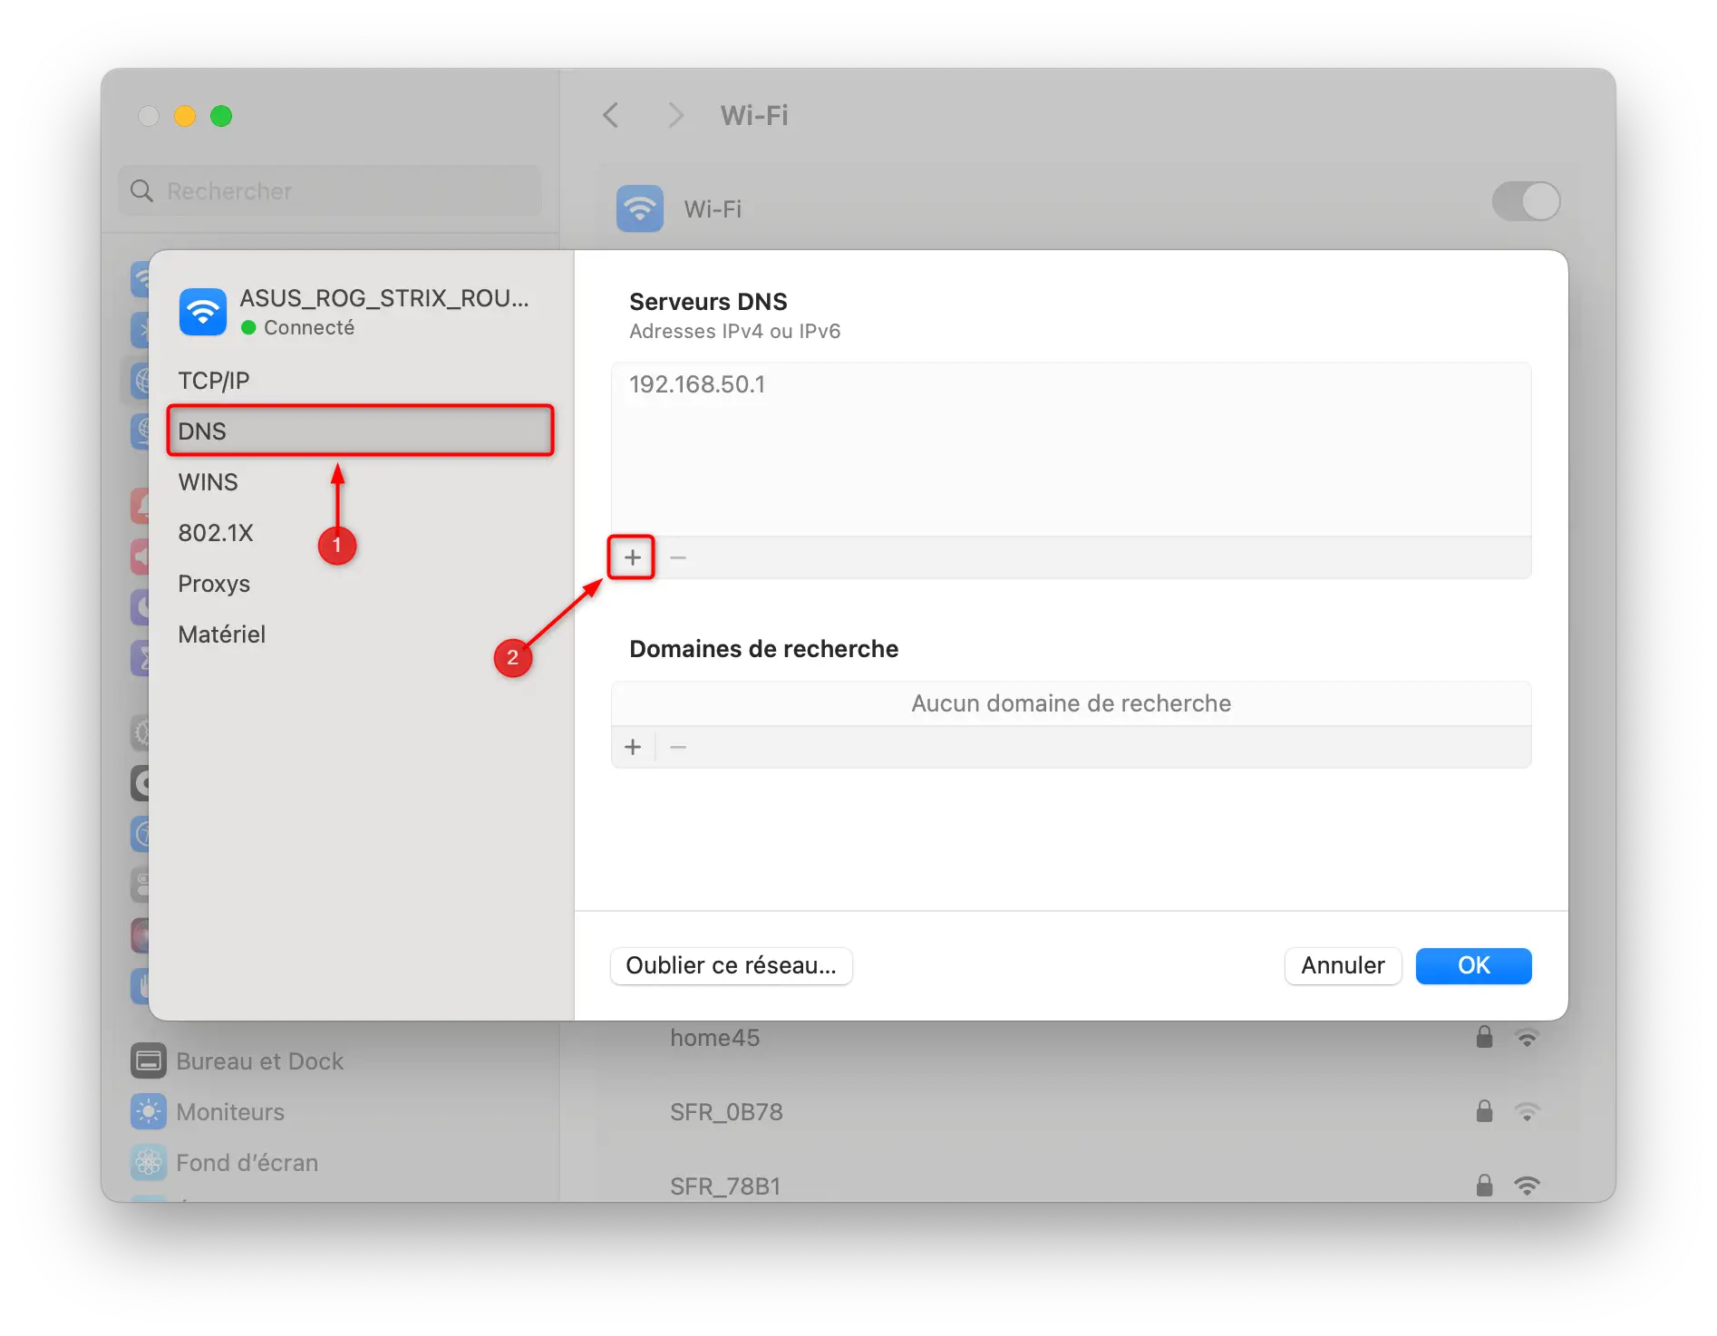The image size is (1717, 1336).
Task: Click Wi-Fi signal icon for SFR_0B78
Action: tap(1528, 1112)
